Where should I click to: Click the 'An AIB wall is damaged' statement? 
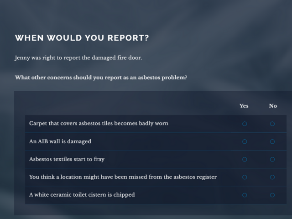click(x=60, y=141)
